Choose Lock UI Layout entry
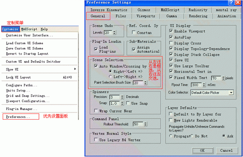This screenshot has height=157, width=243. tap(39, 77)
